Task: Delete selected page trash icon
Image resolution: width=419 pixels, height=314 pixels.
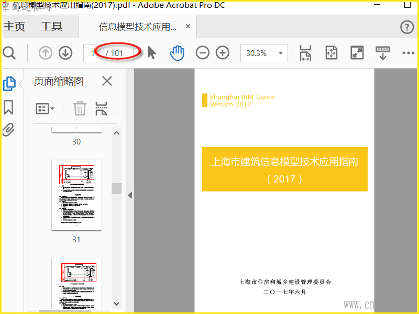Action: [80, 108]
